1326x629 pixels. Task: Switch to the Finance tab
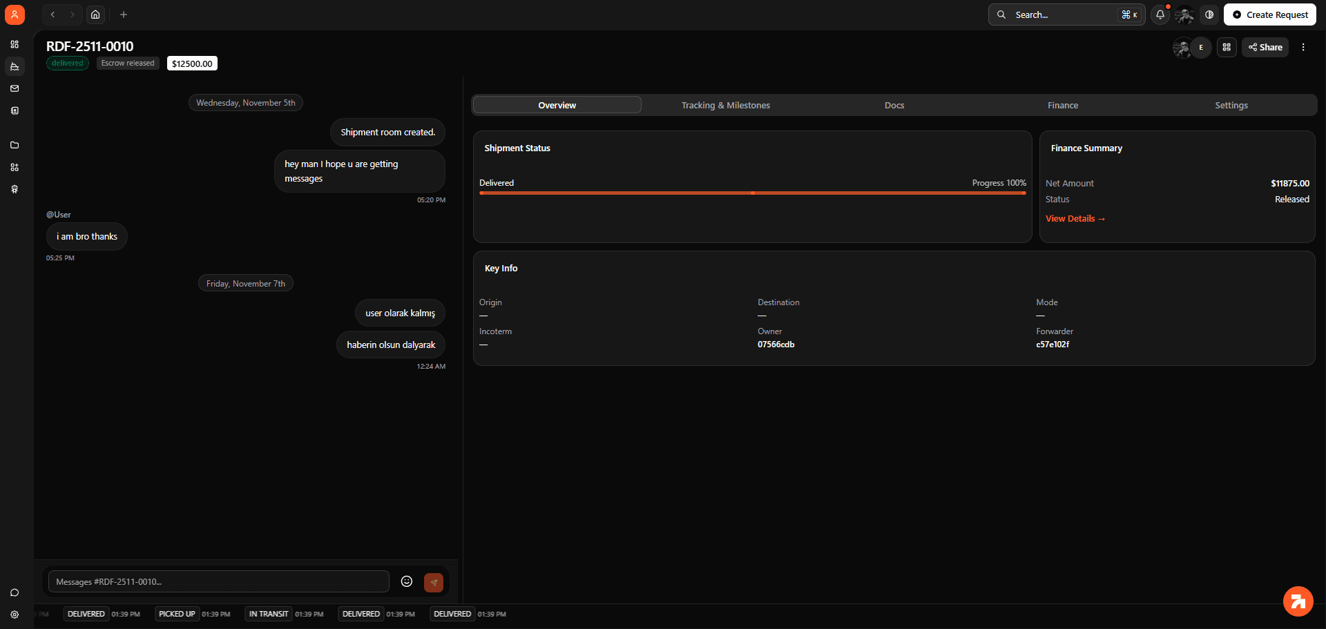(x=1062, y=105)
